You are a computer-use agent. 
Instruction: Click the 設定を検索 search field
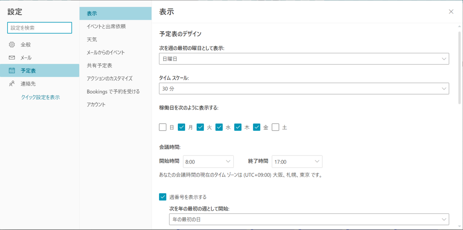(40, 28)
